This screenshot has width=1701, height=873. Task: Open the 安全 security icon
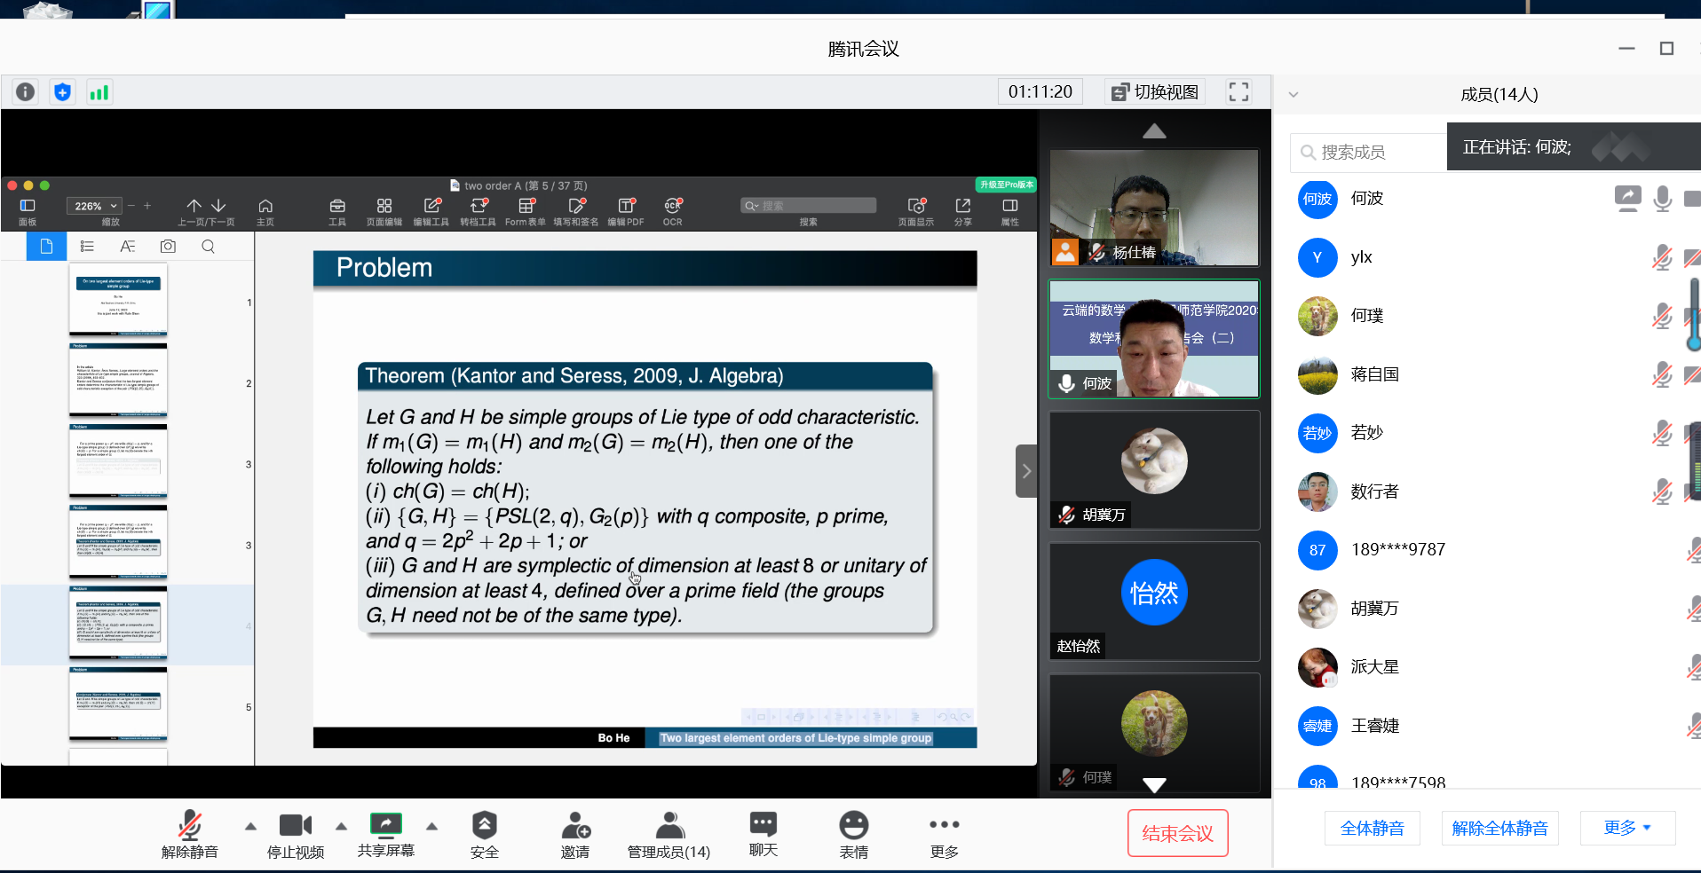click(x=484, y=834)
